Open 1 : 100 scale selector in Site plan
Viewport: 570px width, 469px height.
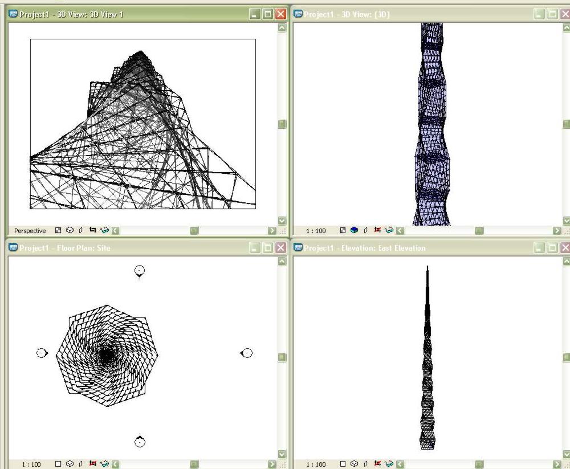[x=31, y=464]
